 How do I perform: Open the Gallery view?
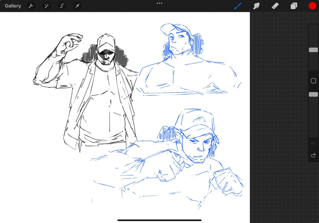coord(13,6)
